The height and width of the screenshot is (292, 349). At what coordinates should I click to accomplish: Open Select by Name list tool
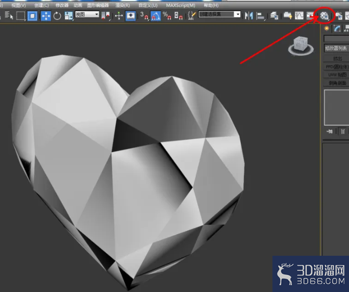tap(9, 16)
